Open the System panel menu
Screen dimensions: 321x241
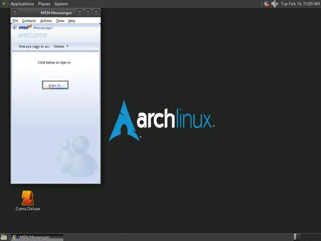click(x=61, y=4)
